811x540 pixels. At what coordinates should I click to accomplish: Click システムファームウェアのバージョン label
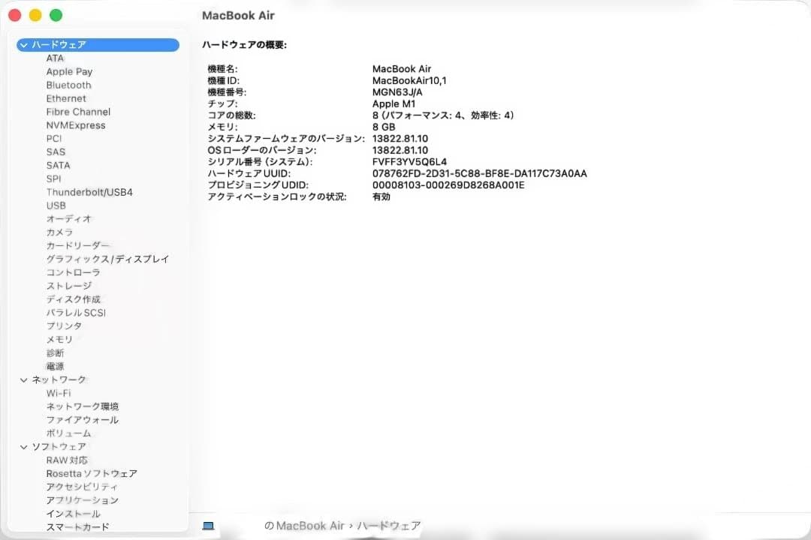click(286, 139)
